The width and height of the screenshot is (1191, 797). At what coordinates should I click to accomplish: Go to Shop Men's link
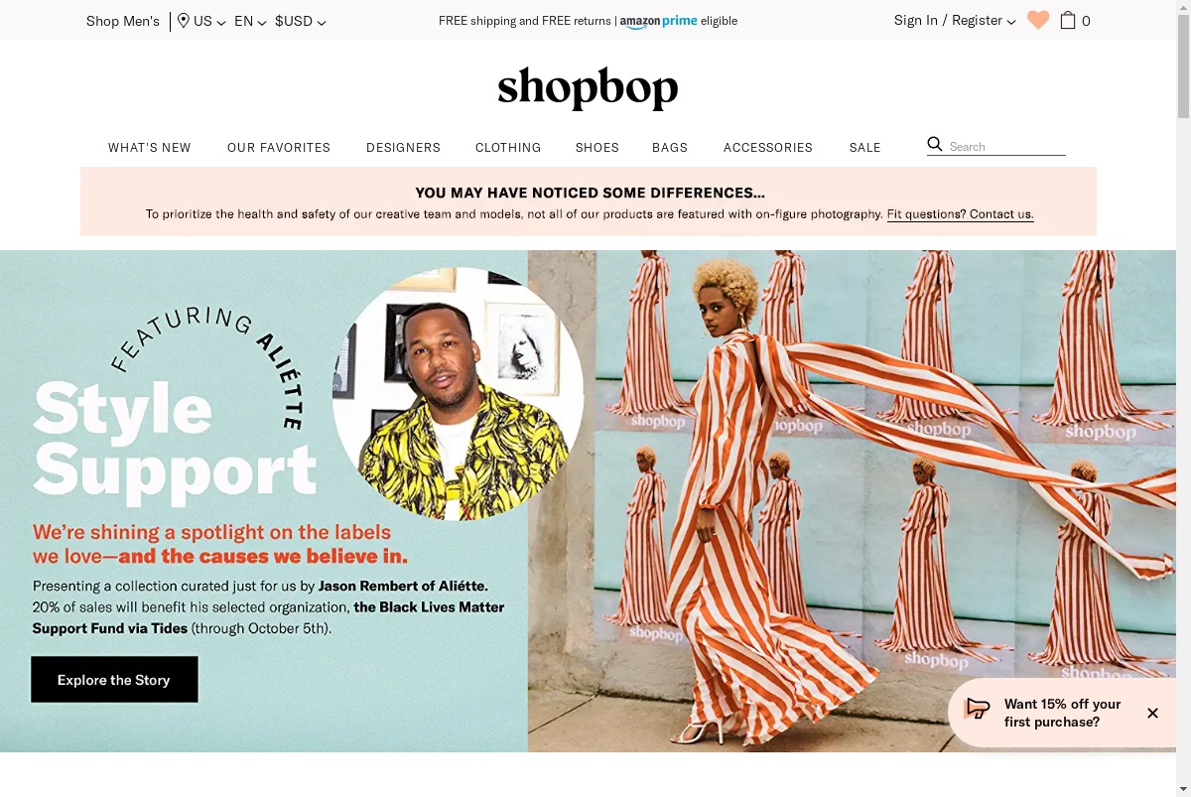click(123, 21)
